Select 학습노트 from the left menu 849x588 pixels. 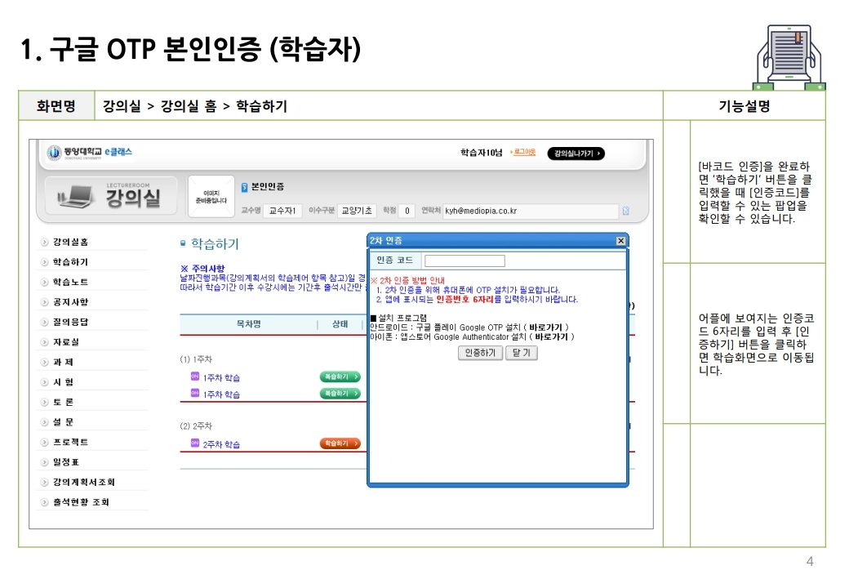pos(70,282)
